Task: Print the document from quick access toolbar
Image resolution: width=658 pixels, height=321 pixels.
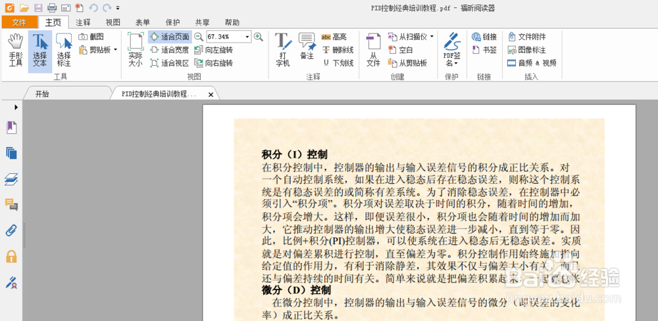Action: point(51,7)
